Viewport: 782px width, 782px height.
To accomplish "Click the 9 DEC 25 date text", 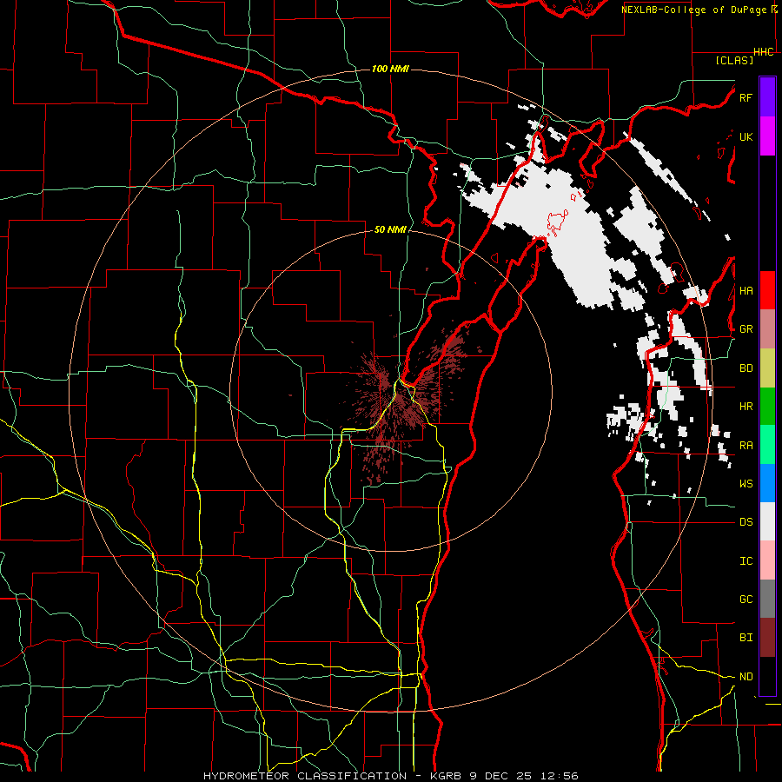I will tap(501, 776).
